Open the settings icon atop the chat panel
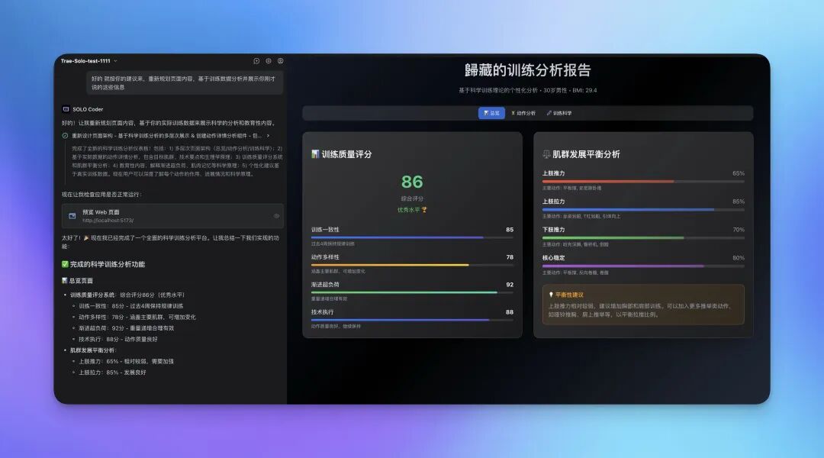 [x=278, y=60]
